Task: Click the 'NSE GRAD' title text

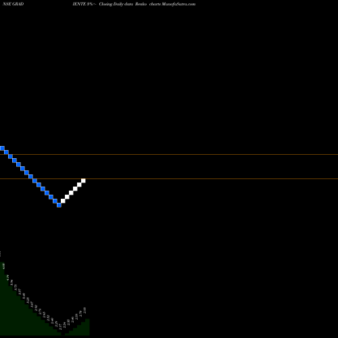Action: [13, 4]
